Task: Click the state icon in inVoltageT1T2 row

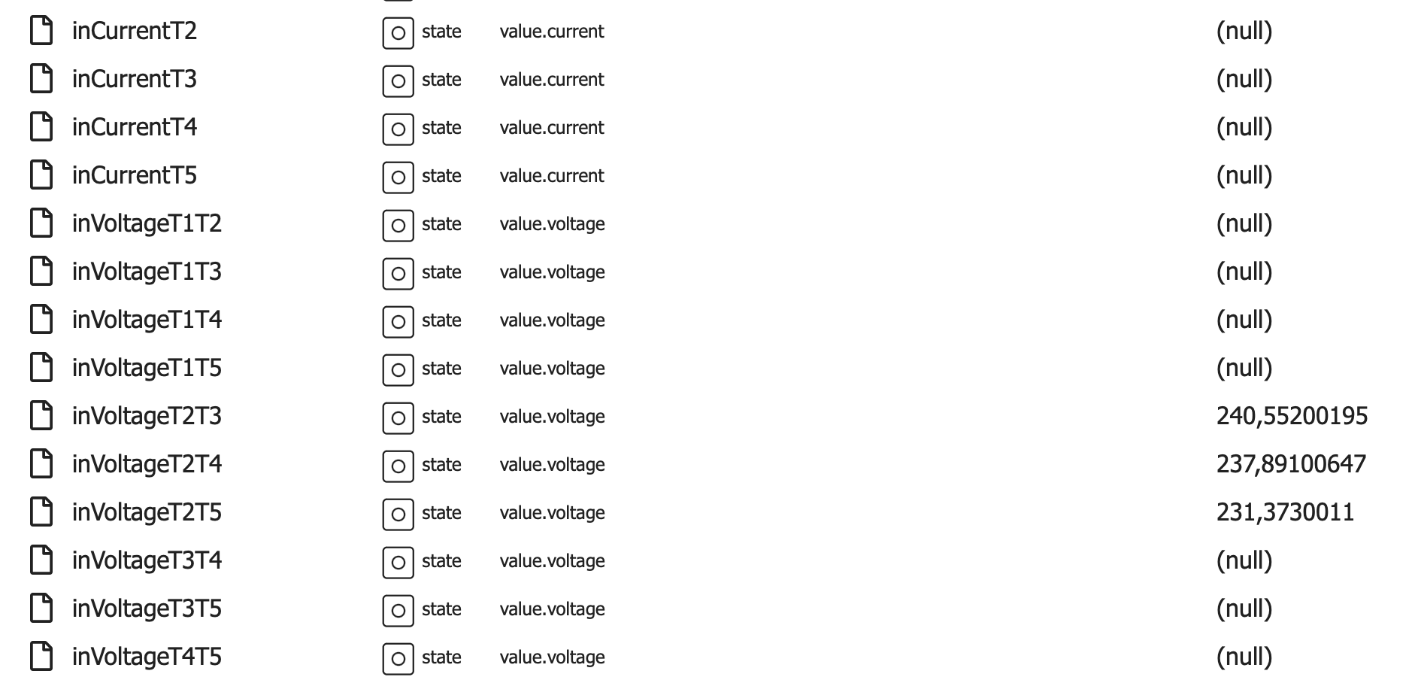Action: pos(398,225)
